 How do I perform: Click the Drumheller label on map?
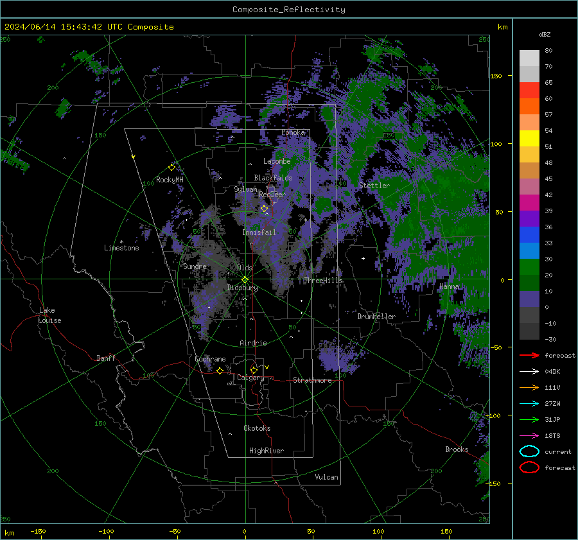tap(376, 317)
